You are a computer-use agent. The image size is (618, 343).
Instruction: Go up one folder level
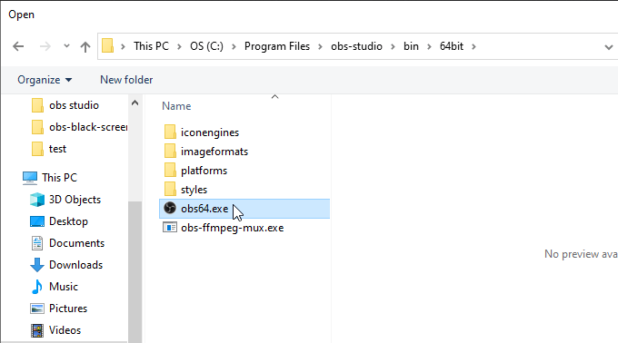(x=85, y=47)
